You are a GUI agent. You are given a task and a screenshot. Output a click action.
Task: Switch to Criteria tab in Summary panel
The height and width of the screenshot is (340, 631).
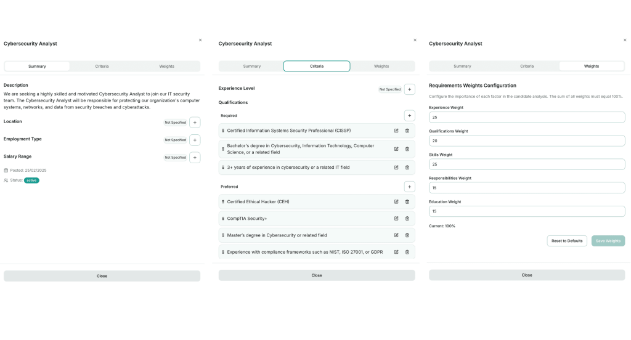102,66
